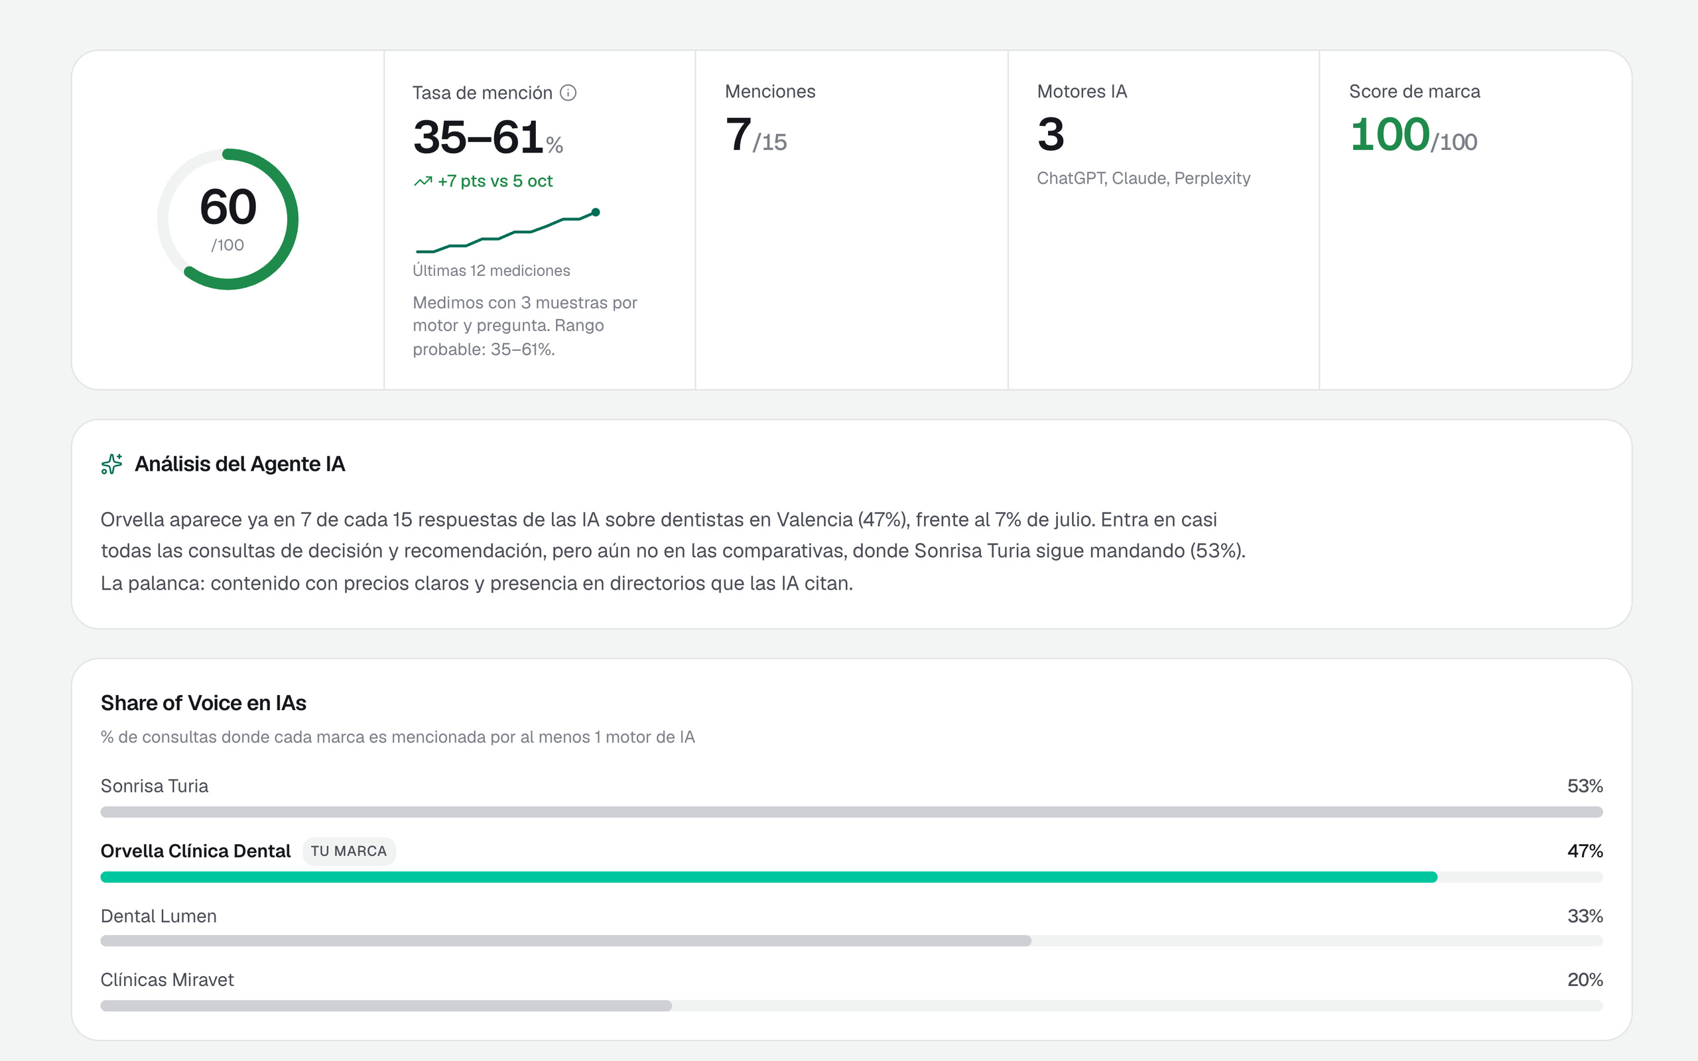Click the 33% value for Dental Lumen
This screenshot has width=1698, height=1061.
[x=1585, y=916]
